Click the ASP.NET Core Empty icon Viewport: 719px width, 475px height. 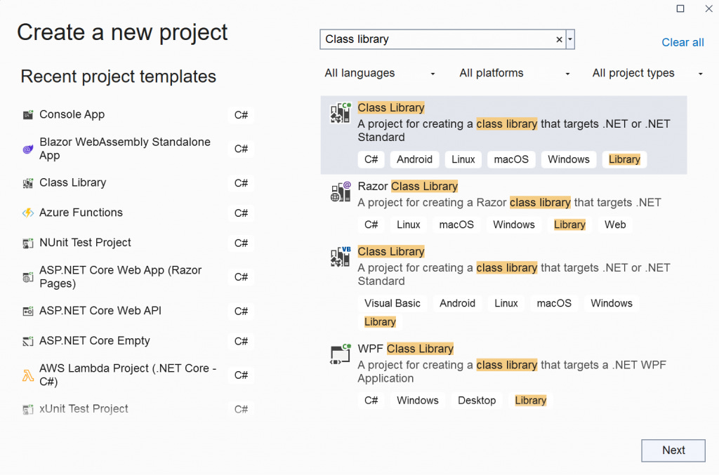(28, 341)
